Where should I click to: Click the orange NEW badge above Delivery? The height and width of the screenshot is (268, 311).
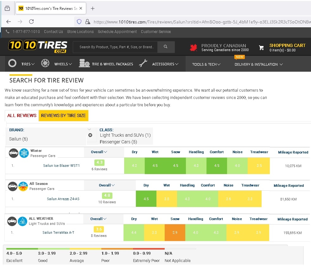[240, 57]
